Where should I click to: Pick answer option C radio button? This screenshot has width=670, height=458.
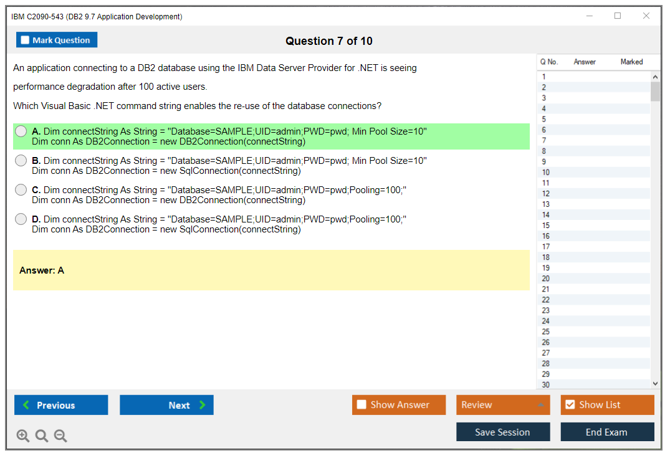(21, 190)
